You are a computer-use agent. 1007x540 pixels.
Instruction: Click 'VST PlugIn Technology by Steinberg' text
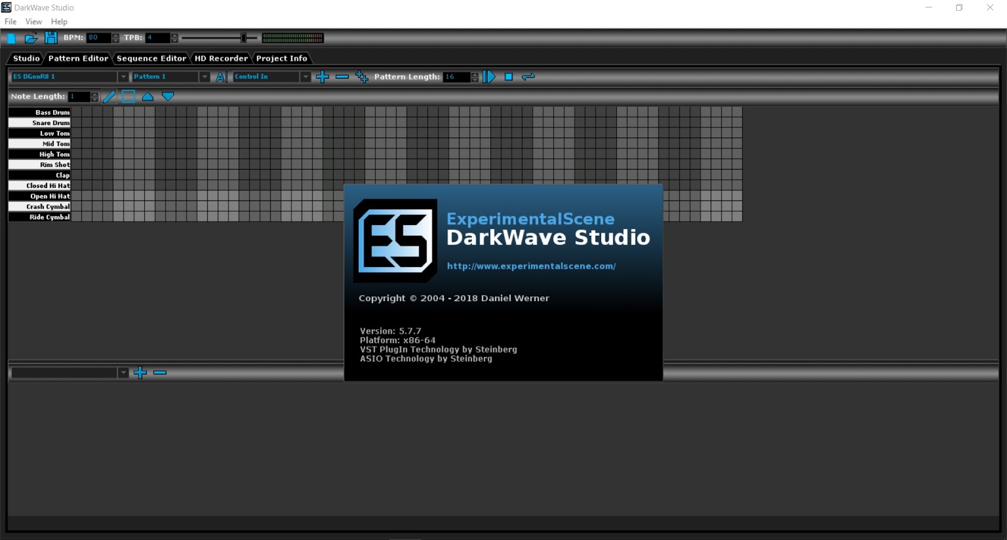tap(438, 350)
